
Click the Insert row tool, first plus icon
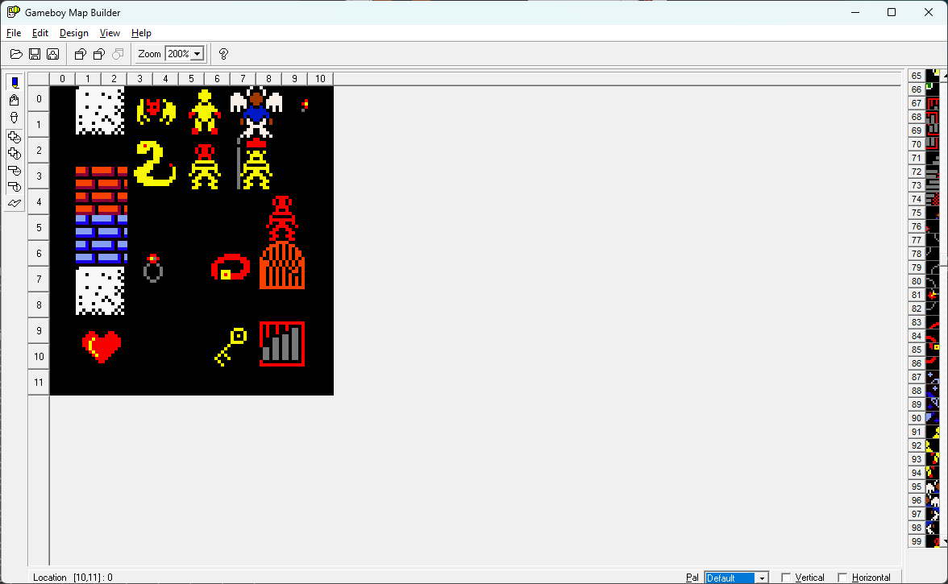point(15,137)
